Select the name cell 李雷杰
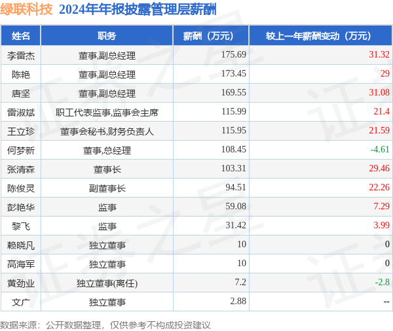Image resolution: width=393 pixels, height=331 pixels. [x=20, y=56]
